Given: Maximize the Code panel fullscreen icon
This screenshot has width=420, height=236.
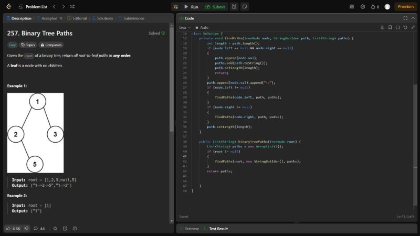Looking at the screenshot, I should click(x=405, y=18).
